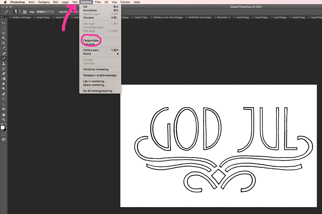Choose Färgområde menu item
Screen dimensions: 322x214
(100, 41)
